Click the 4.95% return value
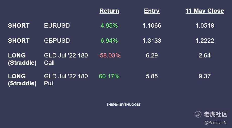232x128 pixels. click(109, 26)
